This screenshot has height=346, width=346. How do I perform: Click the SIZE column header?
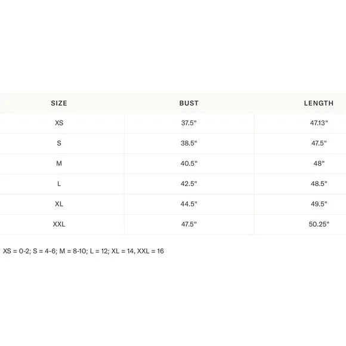coord(59,103)
